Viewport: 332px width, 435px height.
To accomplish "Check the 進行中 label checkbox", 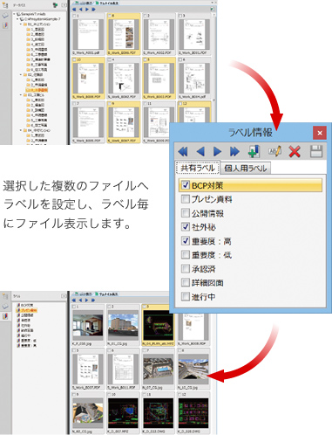I will pyautogui.click(x=186, y=296).
